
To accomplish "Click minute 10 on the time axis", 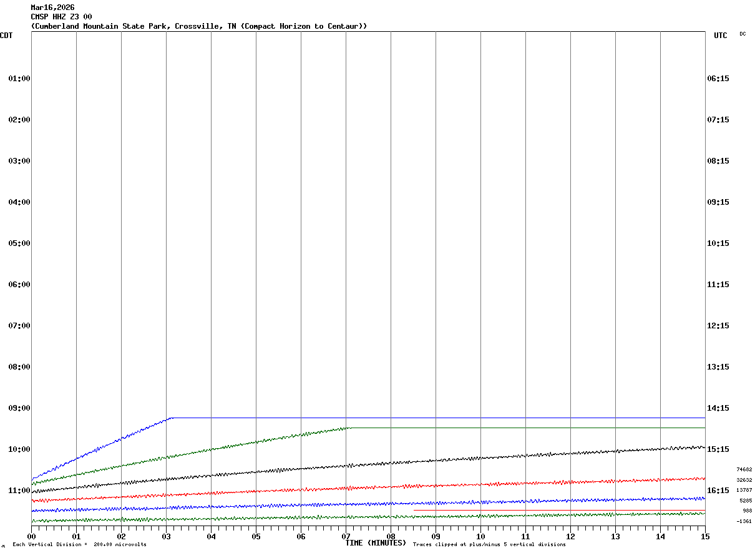I will pos(480,537).
